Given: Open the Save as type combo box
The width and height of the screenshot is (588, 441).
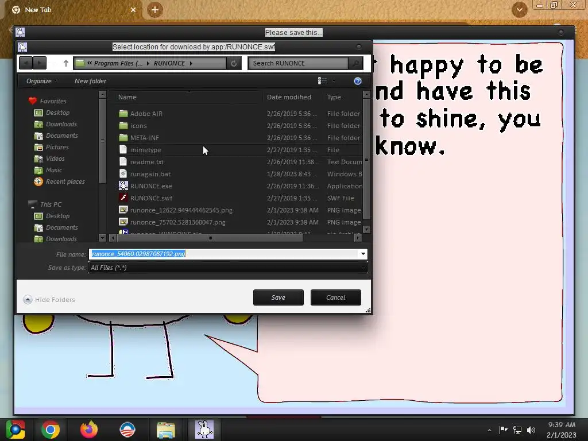Looking at the screenshot, I should [x=228, y=268].
